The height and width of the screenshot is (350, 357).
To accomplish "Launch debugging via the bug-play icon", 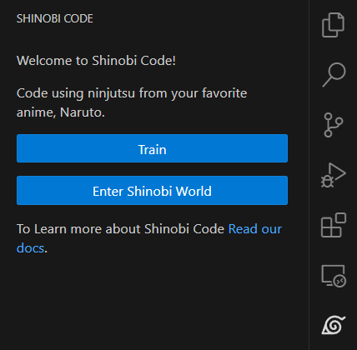I will [x=333, y=175].
